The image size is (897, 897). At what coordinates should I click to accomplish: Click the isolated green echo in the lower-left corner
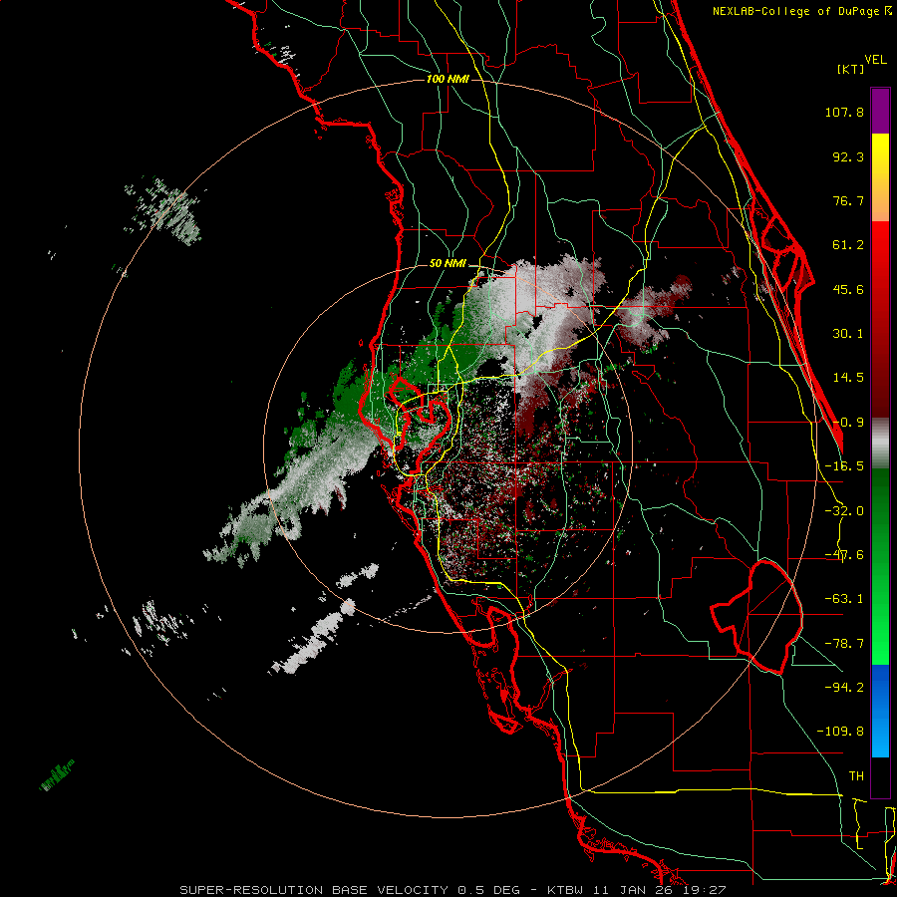point(57,775)
